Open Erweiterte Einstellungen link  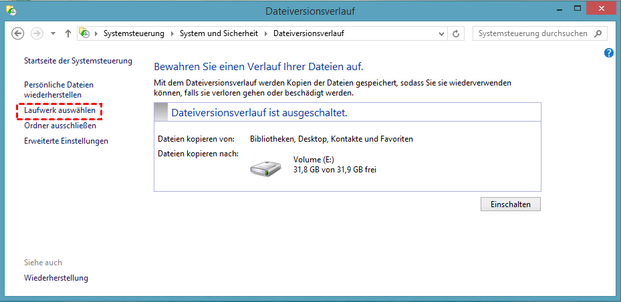(x=66, y=141)
